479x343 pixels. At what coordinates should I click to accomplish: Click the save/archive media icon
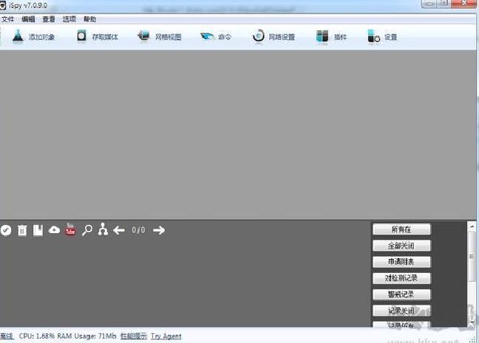pyautogui.click(x=38, y=230)
